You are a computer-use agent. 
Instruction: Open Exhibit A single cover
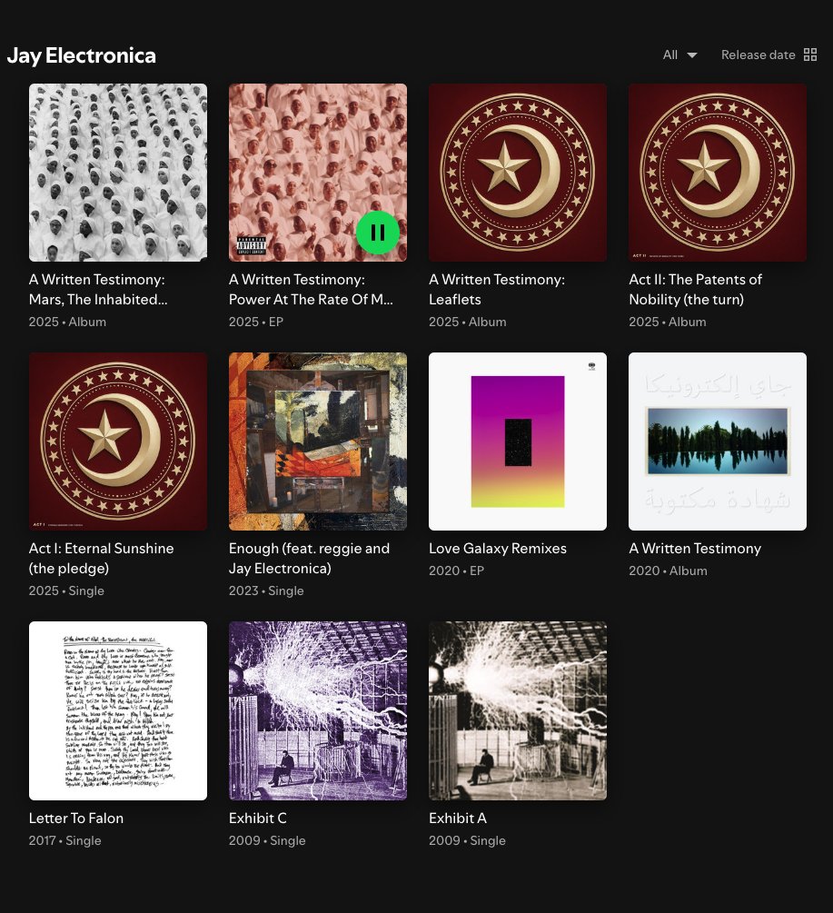pyautogui.click(x=518, y=711)
